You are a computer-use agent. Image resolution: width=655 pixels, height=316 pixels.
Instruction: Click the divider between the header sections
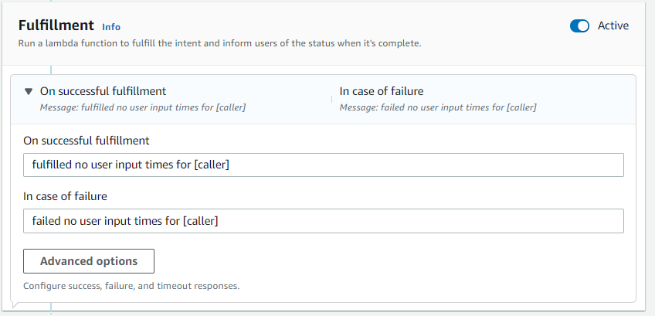click(331, 99)
